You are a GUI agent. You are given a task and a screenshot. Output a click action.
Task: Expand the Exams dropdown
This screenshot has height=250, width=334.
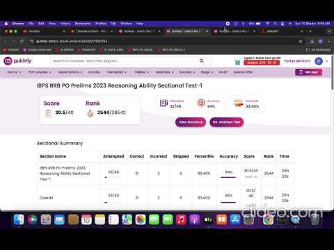pyautogui.click(x=14, y=72)
